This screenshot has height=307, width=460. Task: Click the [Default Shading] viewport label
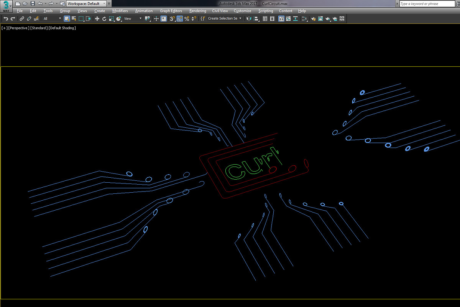pos(62,28)
